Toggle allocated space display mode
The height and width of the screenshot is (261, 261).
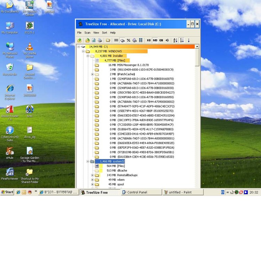click(x=122, y=40)
